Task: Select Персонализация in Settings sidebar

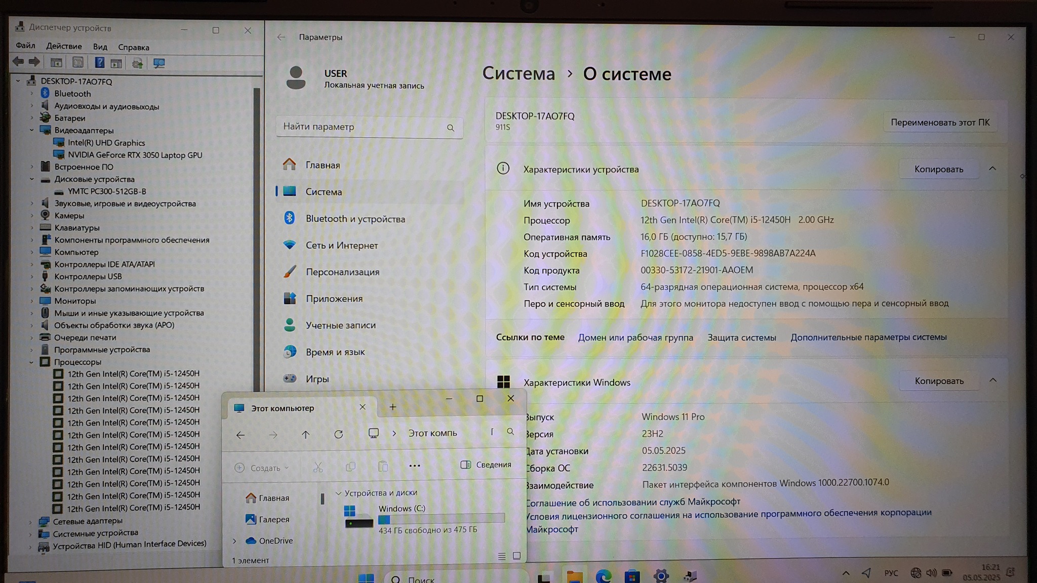Action: pos(342,272)
